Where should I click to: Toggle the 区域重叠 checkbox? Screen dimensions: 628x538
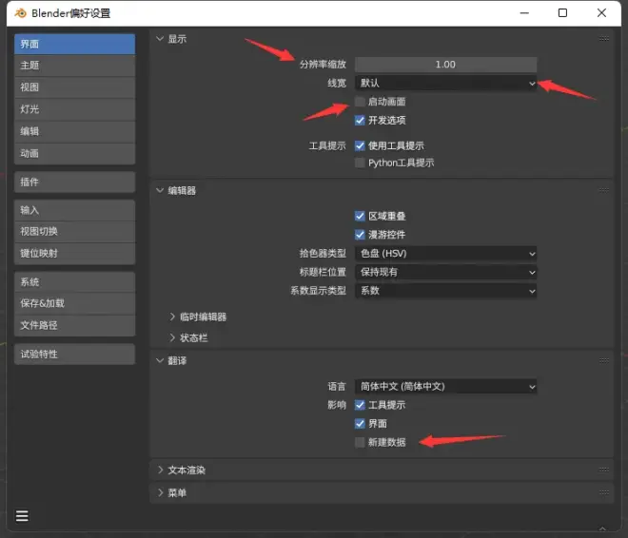click(x=360, y=216)
